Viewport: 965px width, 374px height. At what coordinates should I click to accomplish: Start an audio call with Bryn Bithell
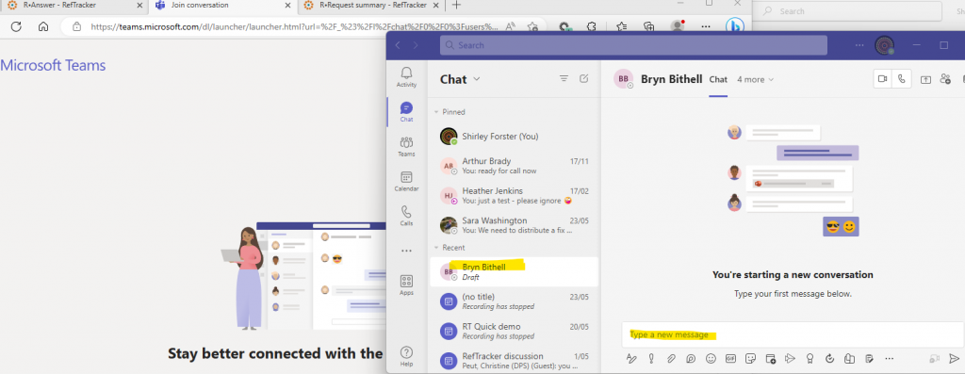[x=902, y=79]
